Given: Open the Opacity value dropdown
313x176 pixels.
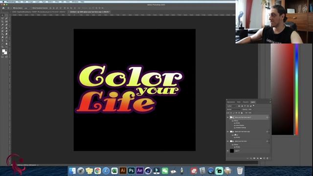Looking at the screenshot, I should pyautogui.click(x=253, y=110).
